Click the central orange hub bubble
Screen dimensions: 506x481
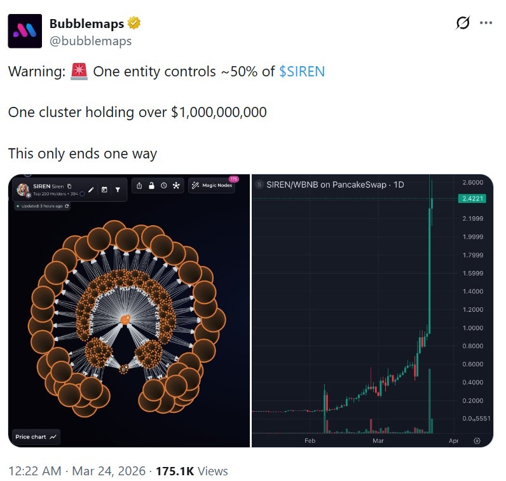(x=126, y=318)
